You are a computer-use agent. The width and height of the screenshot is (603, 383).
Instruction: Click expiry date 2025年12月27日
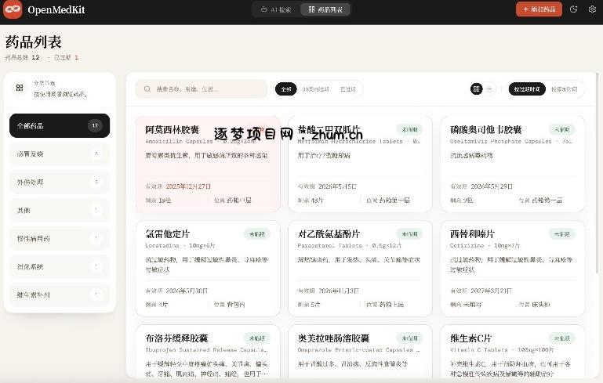(x=188, y=186)
